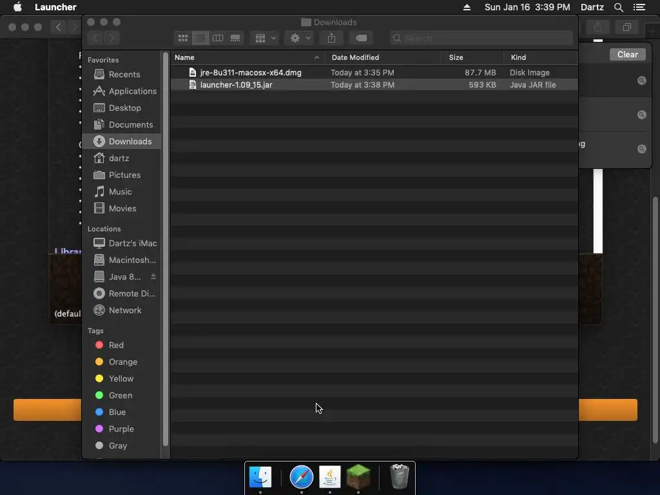Click the Java JAR file kind cell
Image resolution: width=660 pixels, height=495 pixels.
532,85
